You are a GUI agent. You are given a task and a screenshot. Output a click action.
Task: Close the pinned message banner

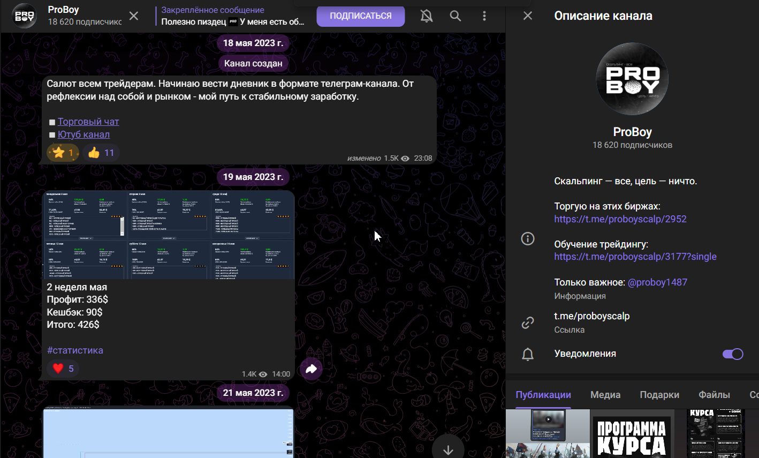134,16
